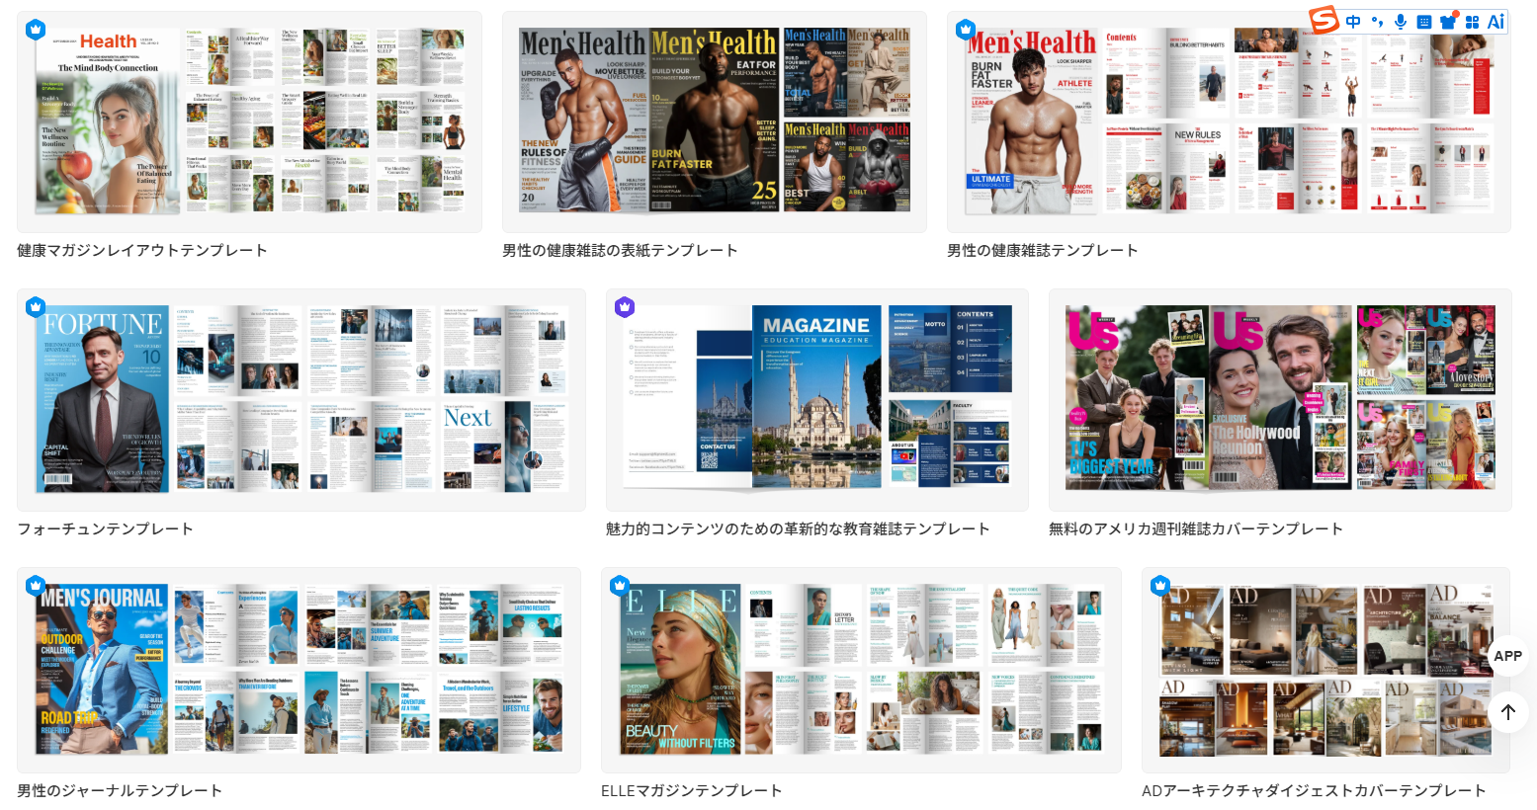Open フォーチュンテンプレート title link

(x=105, y=529)
